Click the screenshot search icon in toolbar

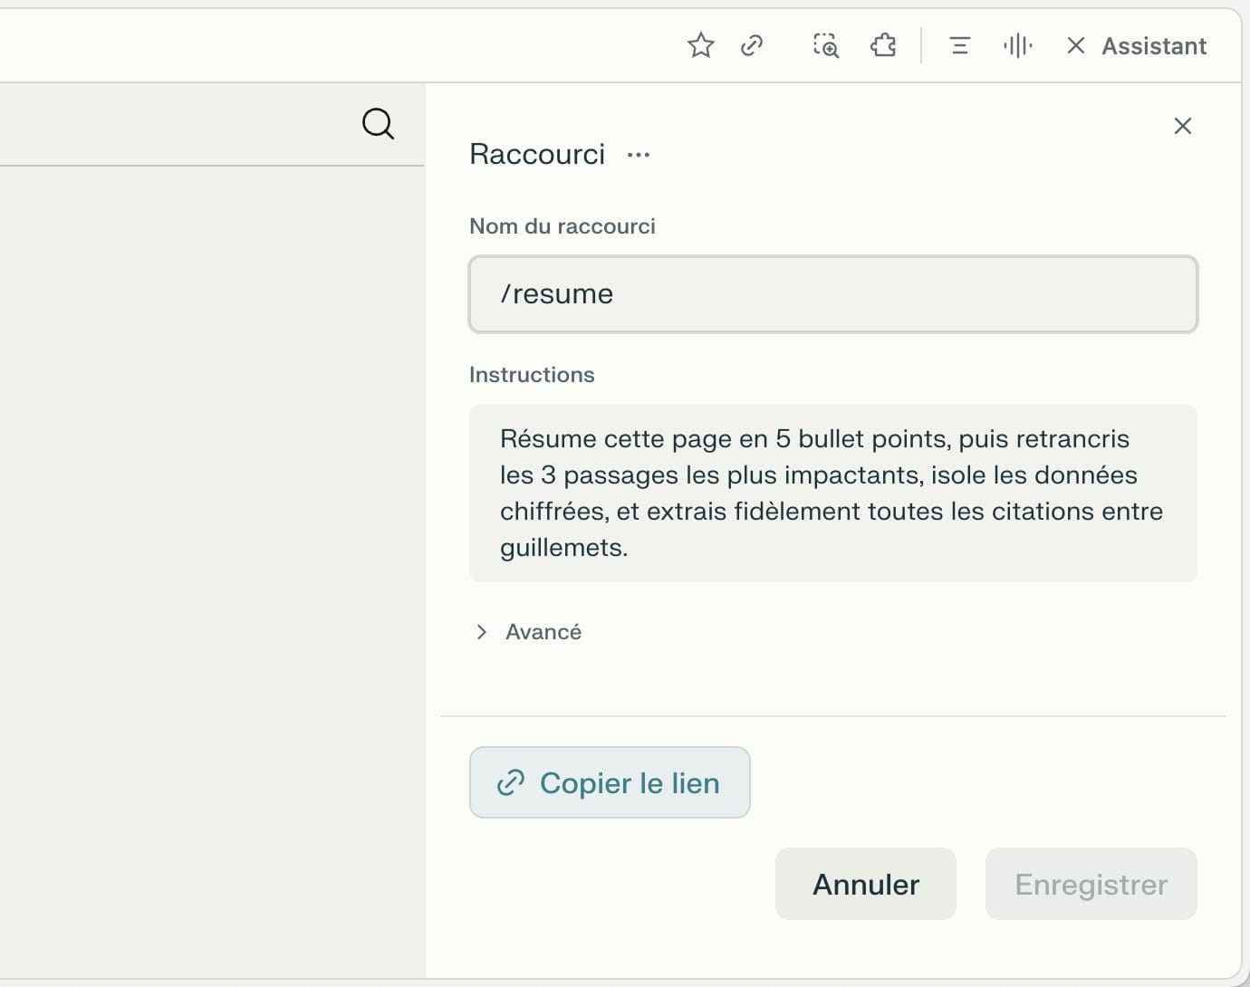(x=825, y=45)
